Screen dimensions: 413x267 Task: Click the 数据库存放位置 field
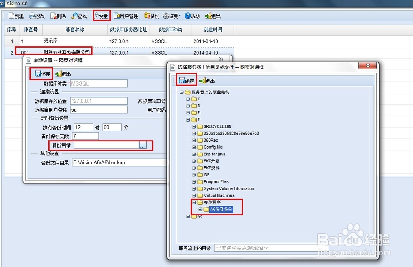(99, 101)
